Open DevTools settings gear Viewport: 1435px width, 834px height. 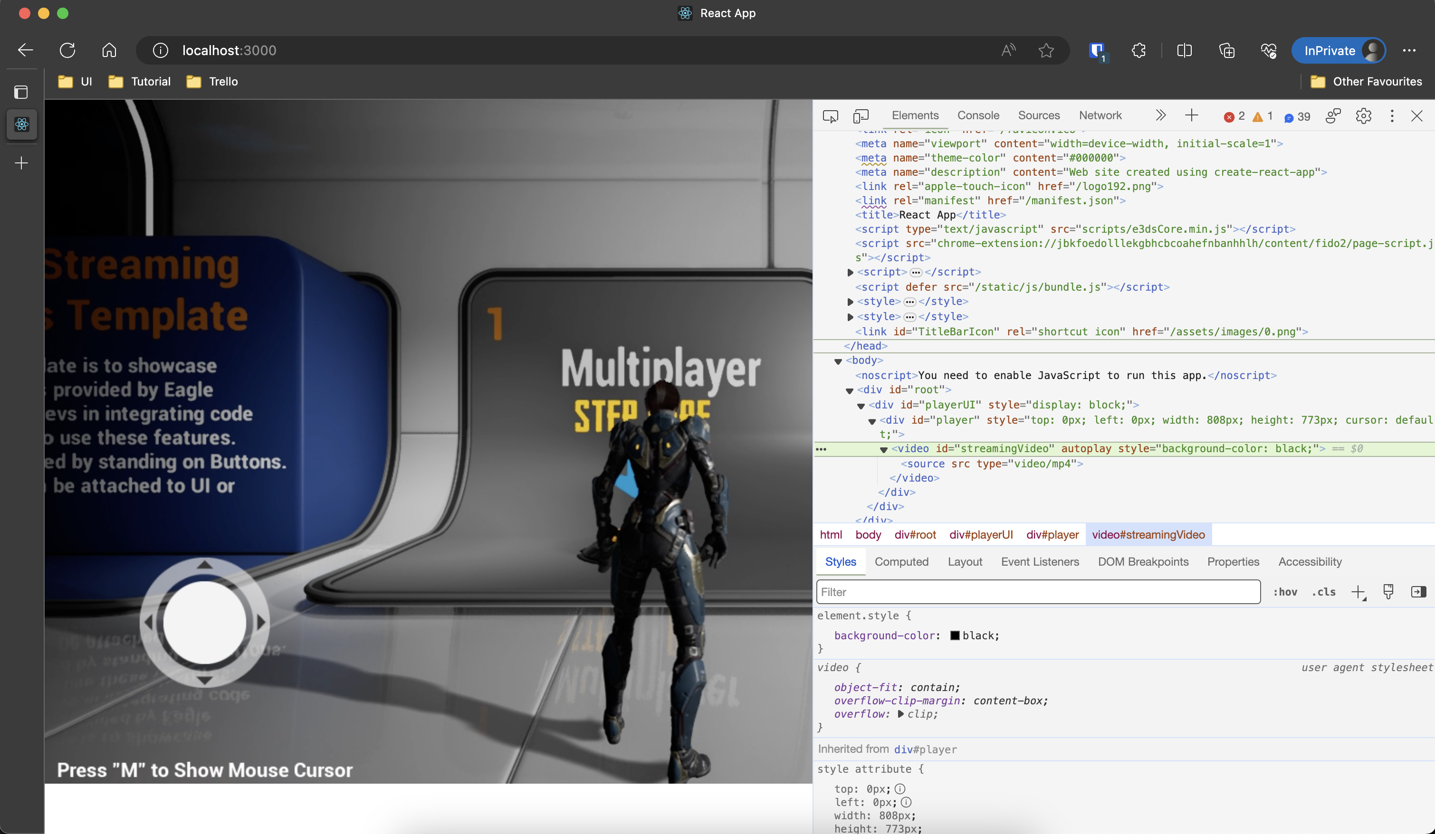click(x=1363, y=116)
